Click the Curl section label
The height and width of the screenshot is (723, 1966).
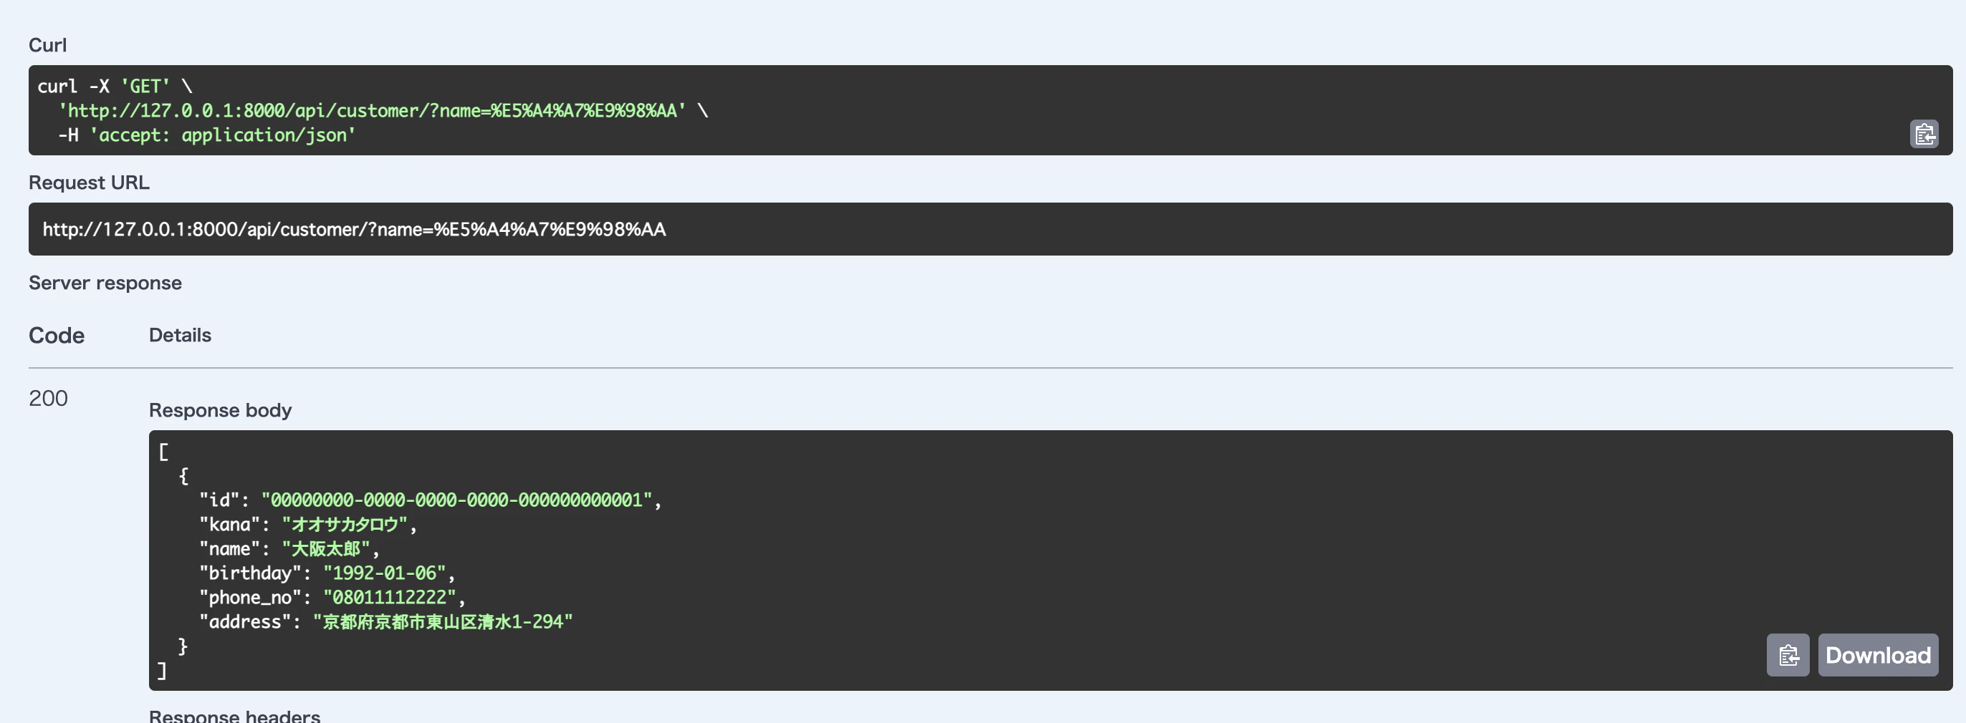pos(47,45)
